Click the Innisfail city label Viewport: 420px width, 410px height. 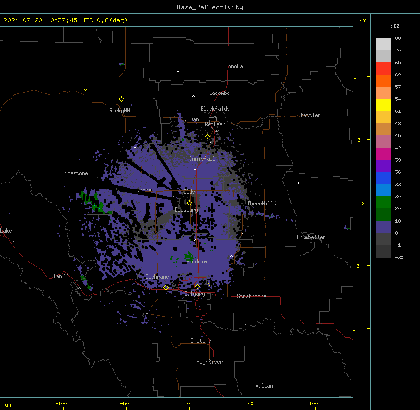click(202, 159)
